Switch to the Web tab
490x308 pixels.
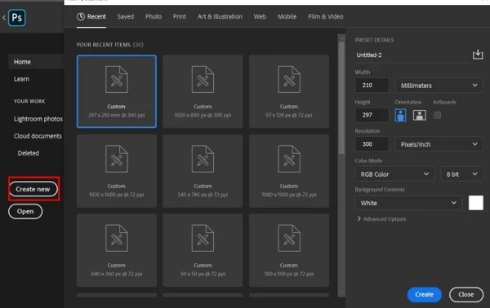260,16
